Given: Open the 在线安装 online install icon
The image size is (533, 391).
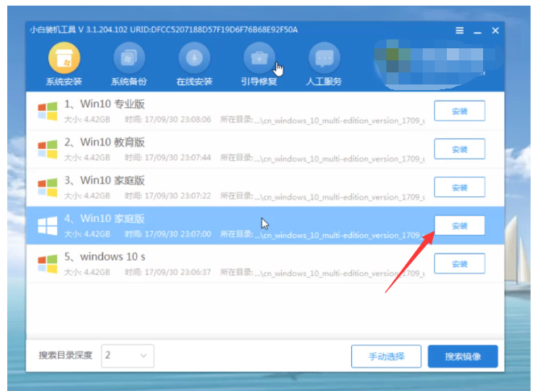Looking at the screenshot, I should (194, 58).
